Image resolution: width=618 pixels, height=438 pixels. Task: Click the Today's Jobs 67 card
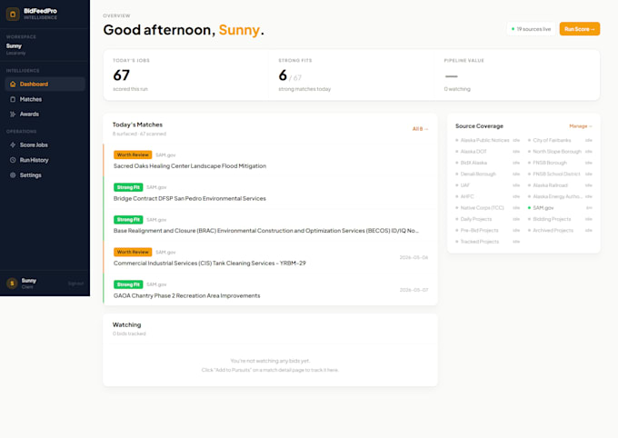click(x=185, y=75)
